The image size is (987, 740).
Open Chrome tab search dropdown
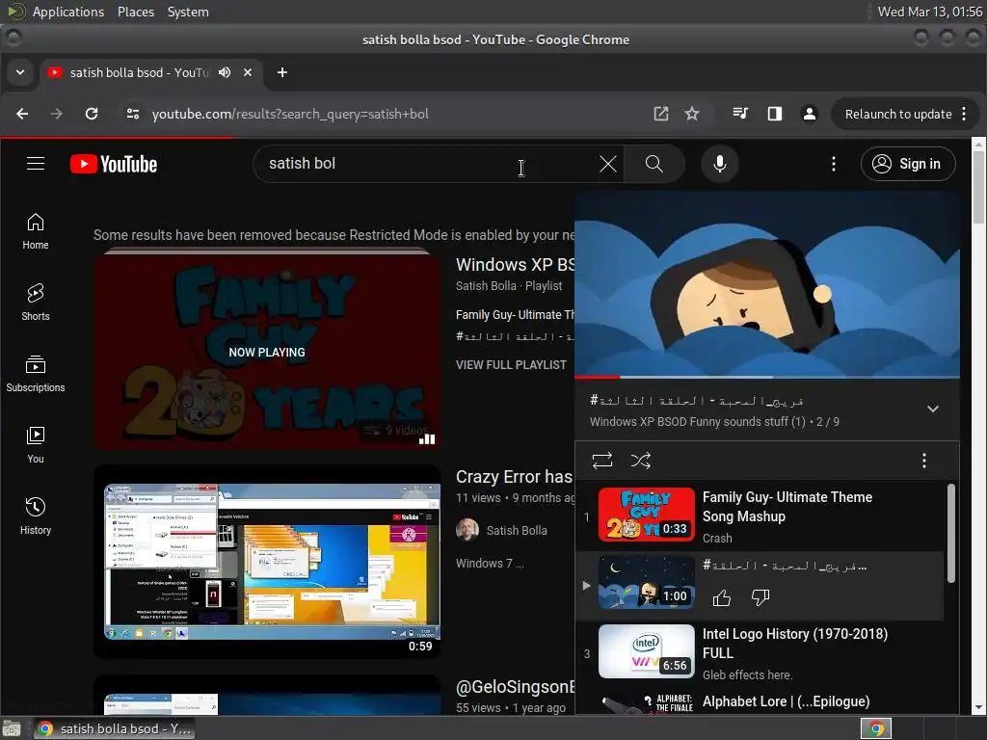coord(20,72)
